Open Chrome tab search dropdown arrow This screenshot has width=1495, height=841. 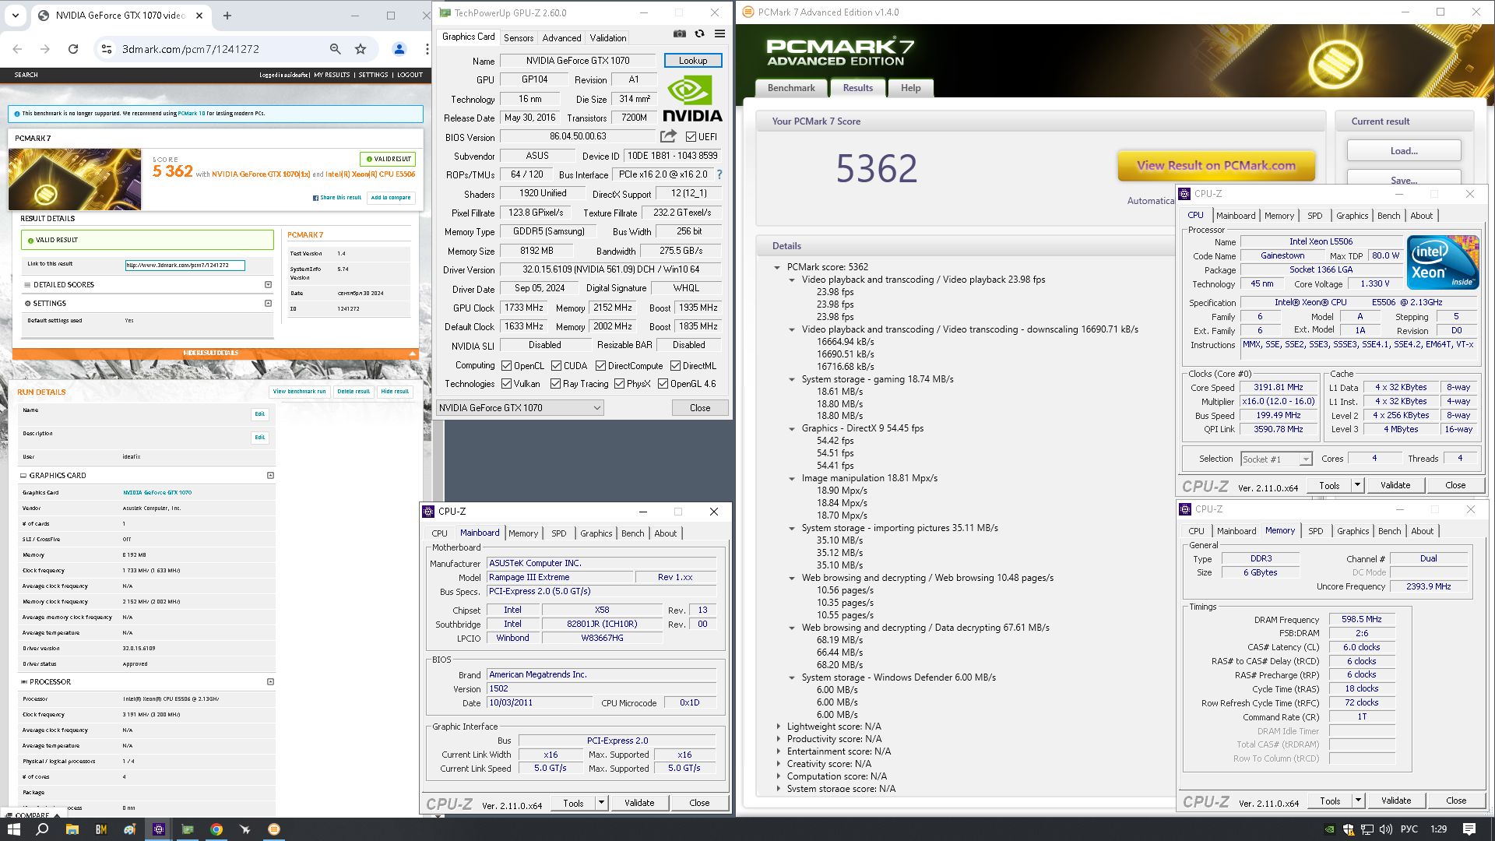click(x=16, y=16)
